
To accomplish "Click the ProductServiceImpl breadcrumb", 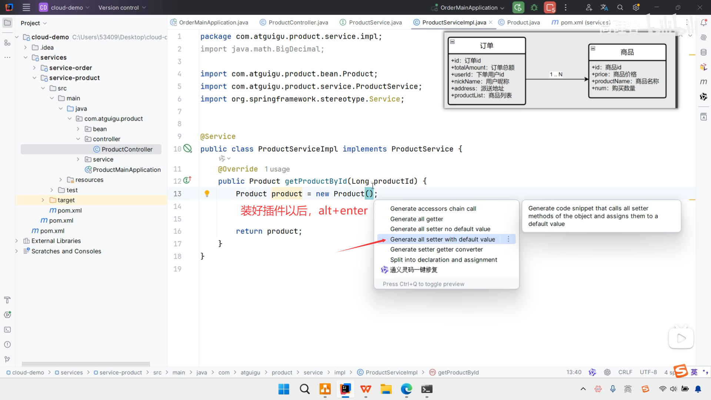I will pos(391,372).
